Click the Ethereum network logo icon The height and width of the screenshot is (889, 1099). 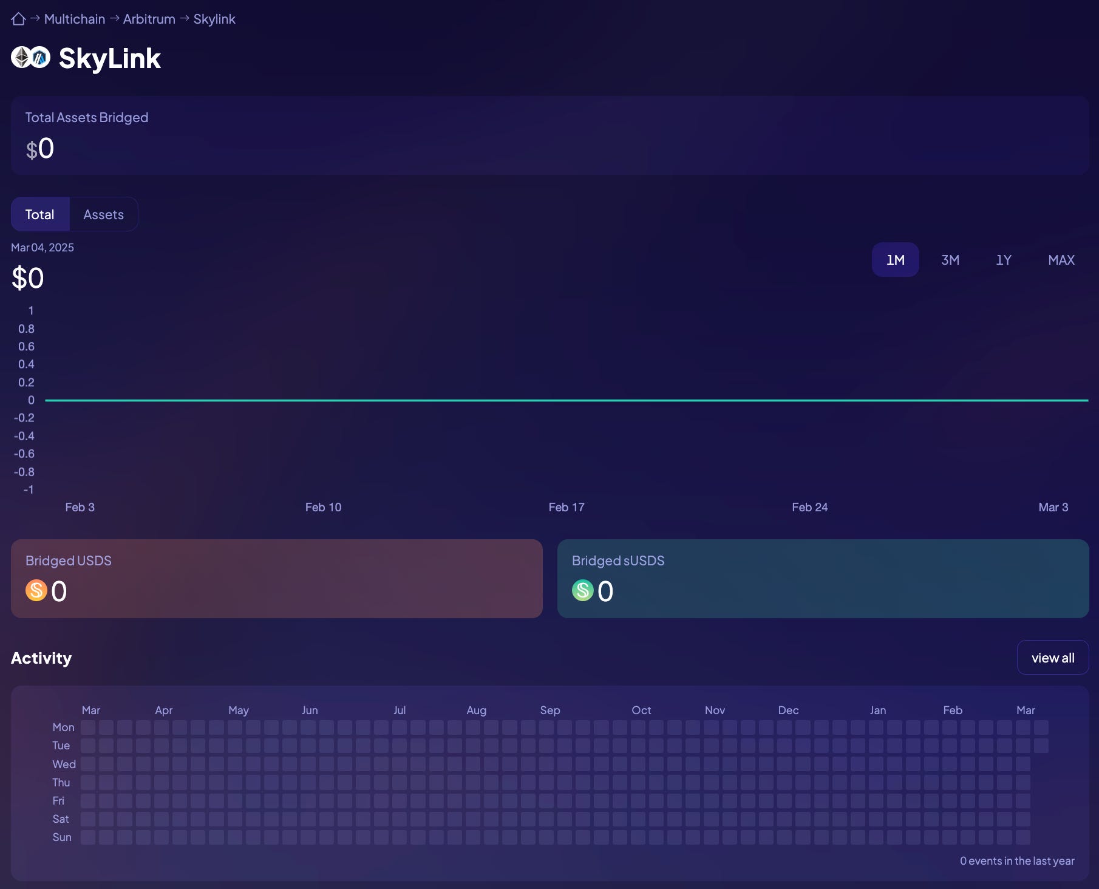pyautogui.click(x=21, y=58)
